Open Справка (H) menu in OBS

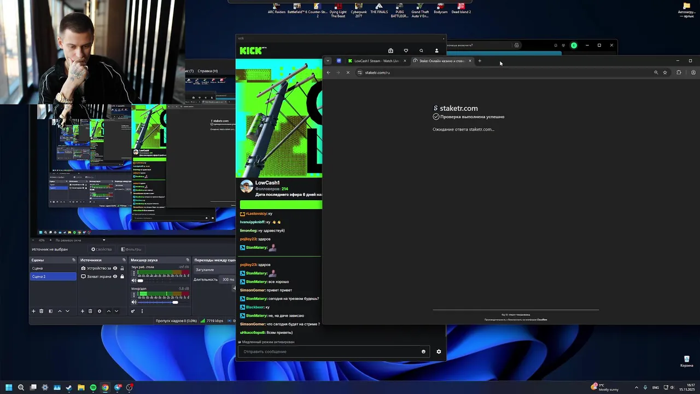pyautogui.click(x=207, y=71)
